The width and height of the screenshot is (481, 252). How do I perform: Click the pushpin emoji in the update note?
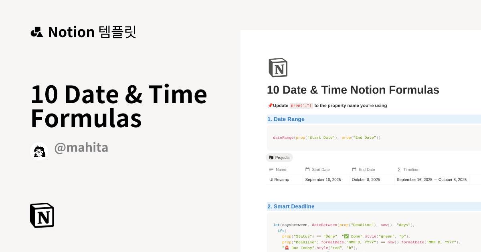pyautogui.click(x=271, y=105)
